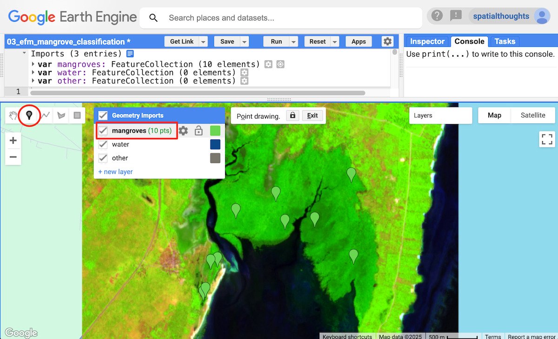Uncheck the mangroves layer checkbox
The width and height of the screenshot is (558, 339).
point(103,131)
